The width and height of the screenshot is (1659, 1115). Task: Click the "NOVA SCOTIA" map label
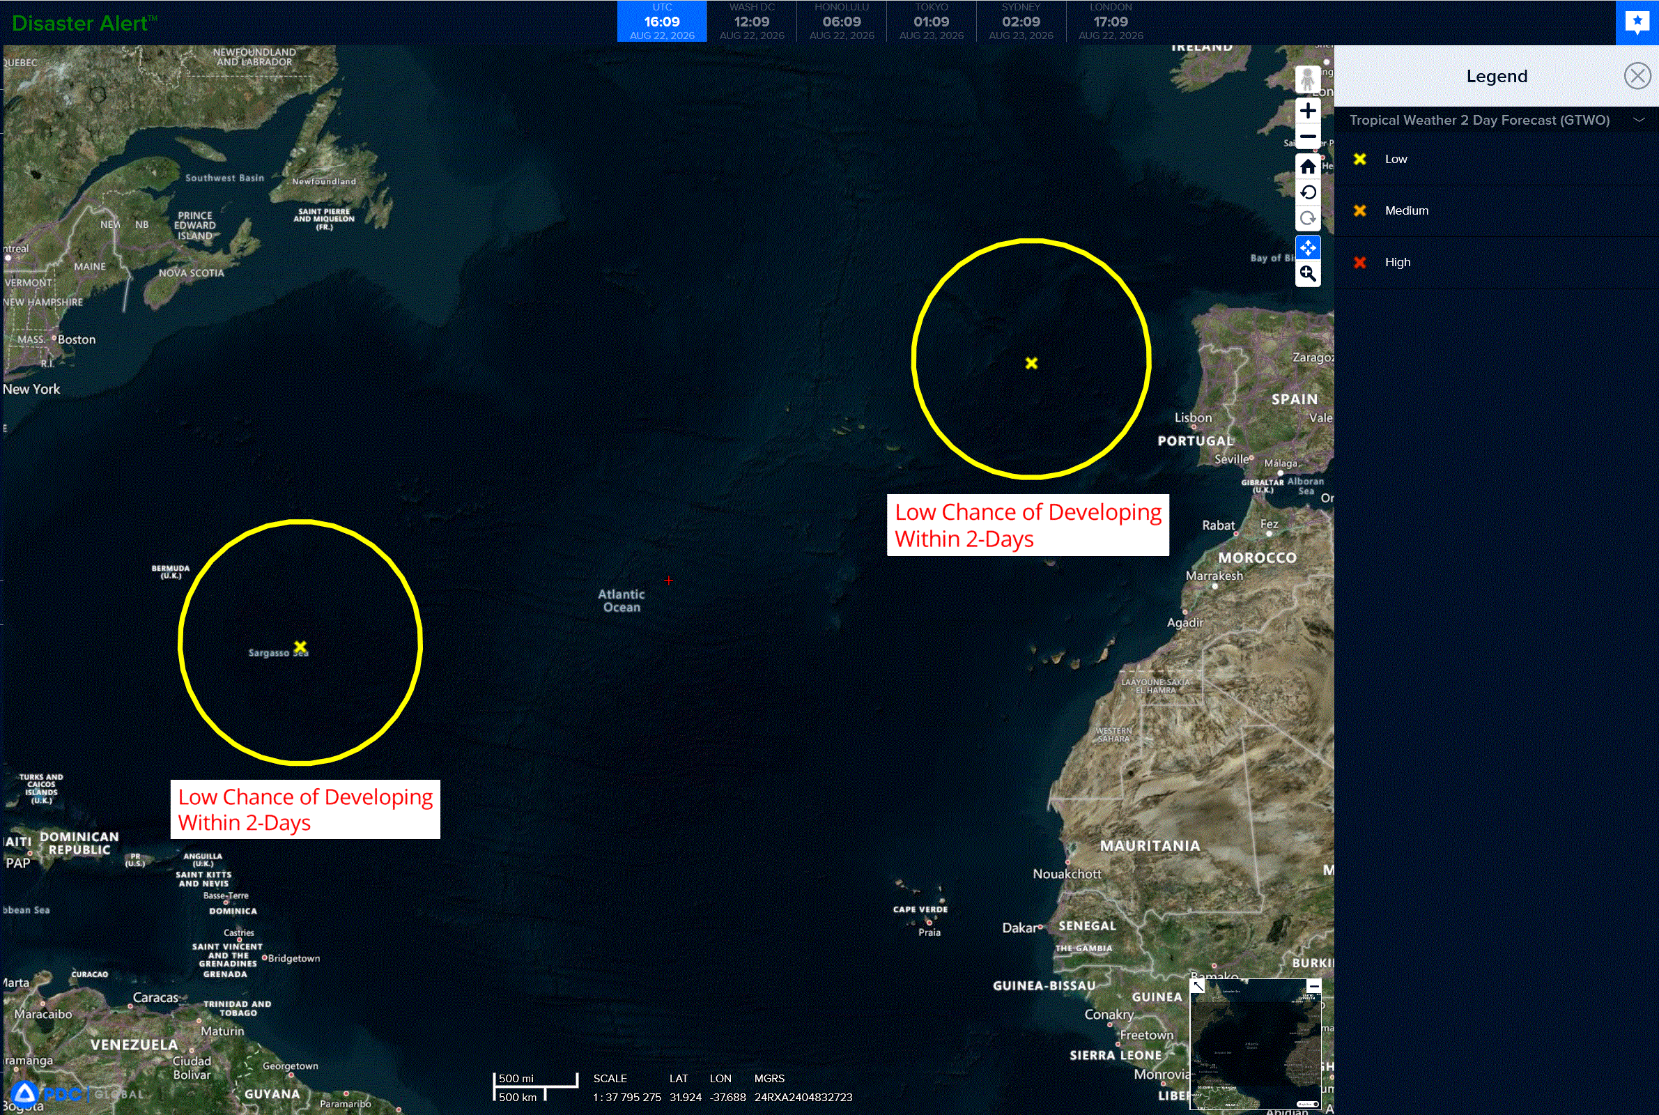191,273
